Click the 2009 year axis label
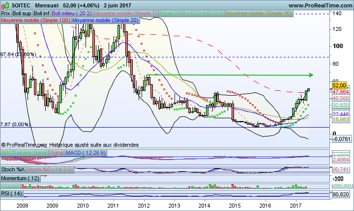Viewport: 354px width, 211px height. click(x=52, y=206)
